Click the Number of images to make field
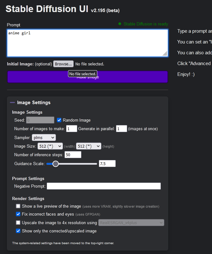212x254 pixels. [72, 129]
